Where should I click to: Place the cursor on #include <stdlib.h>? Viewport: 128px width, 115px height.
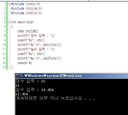[x=27, y=13]
